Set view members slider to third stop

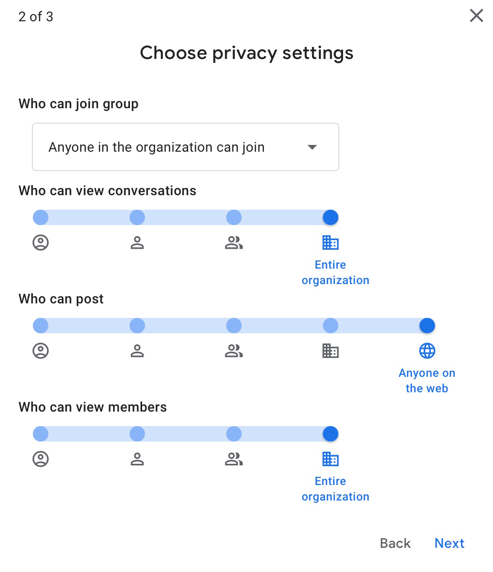pyautogui.click(x=234, y=434)
